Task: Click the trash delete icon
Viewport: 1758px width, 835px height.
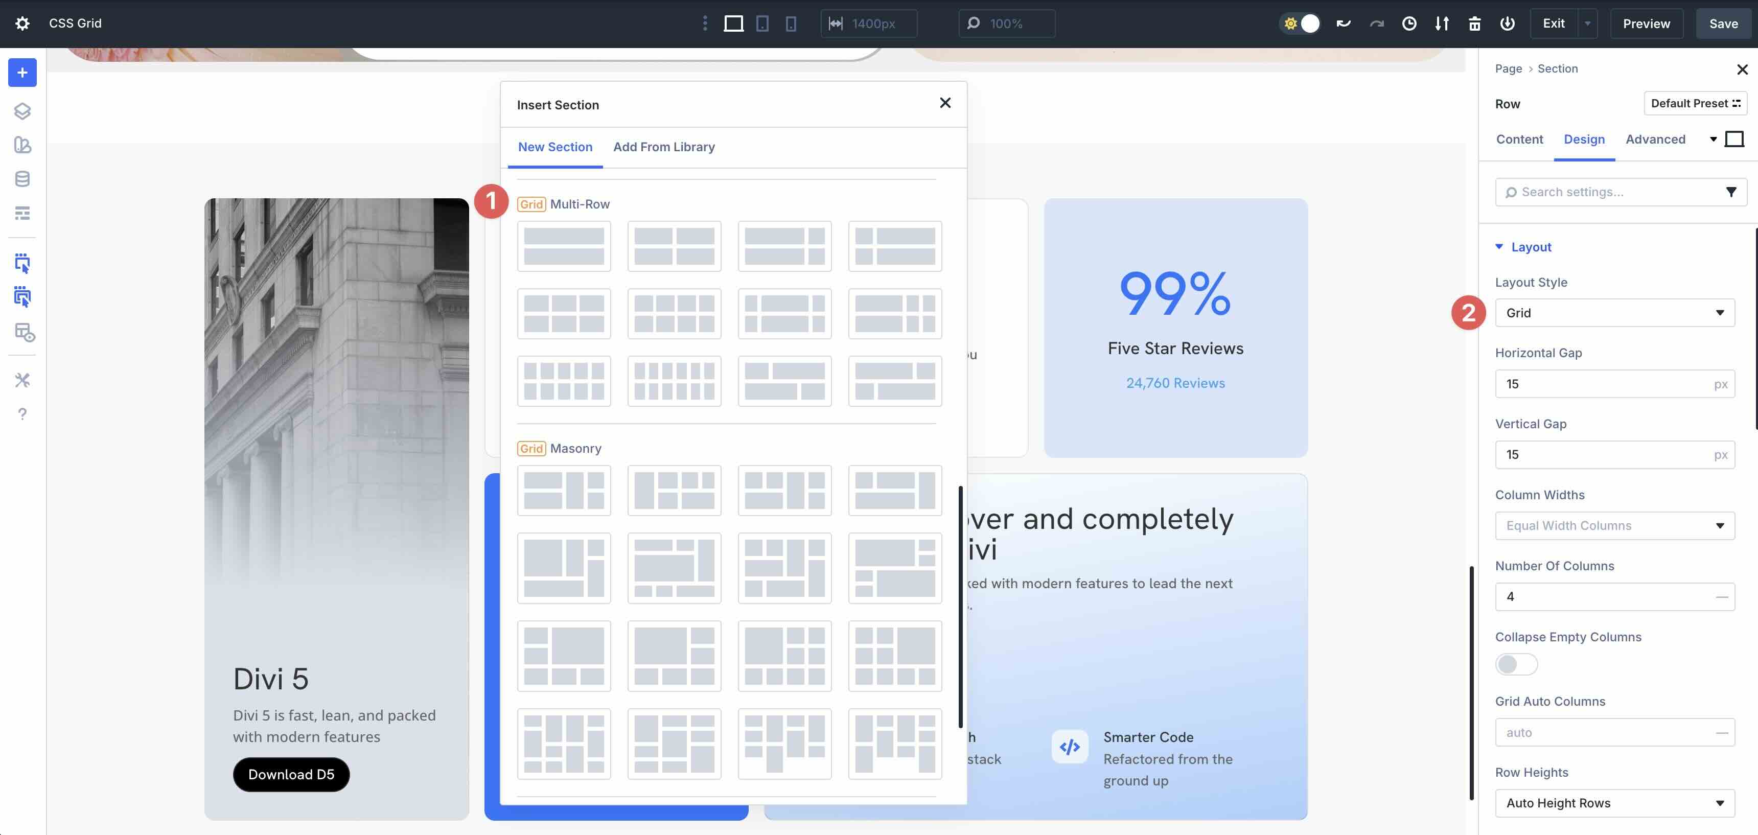Action: pos(1474,23)
